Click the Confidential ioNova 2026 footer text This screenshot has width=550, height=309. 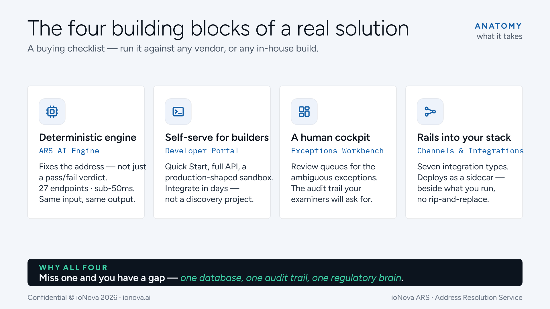click(89, 298)
